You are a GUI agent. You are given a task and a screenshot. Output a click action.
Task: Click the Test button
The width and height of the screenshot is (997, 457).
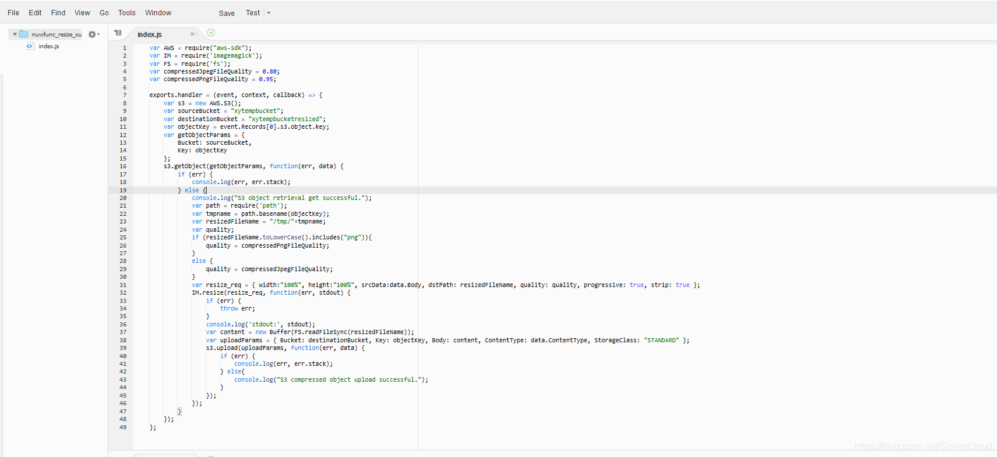point(253,13)
